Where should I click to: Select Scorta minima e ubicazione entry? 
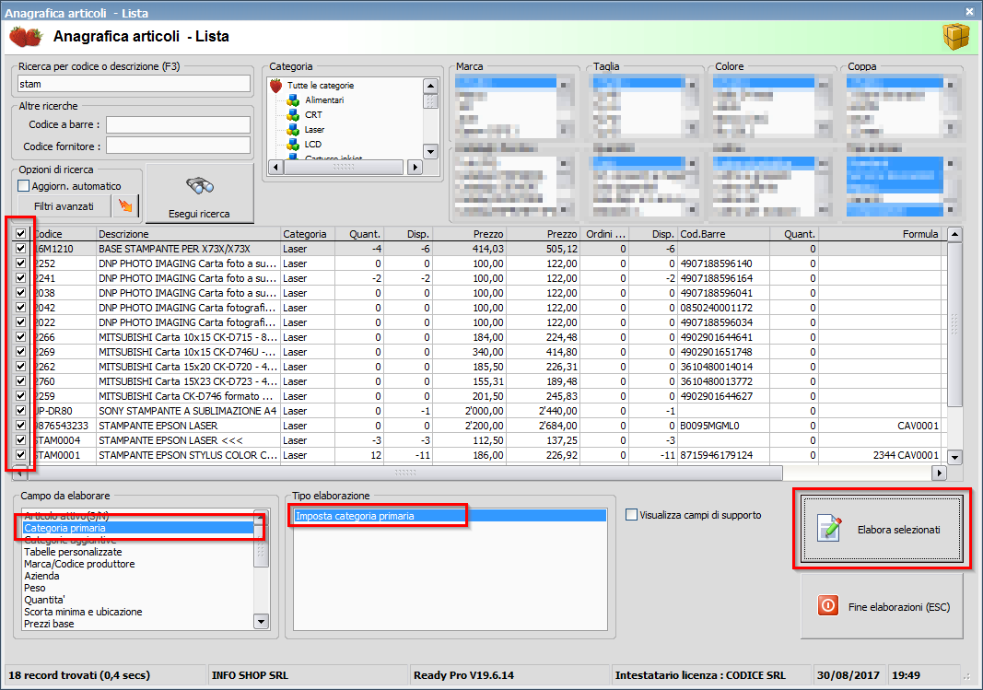(x=83, y=611)
